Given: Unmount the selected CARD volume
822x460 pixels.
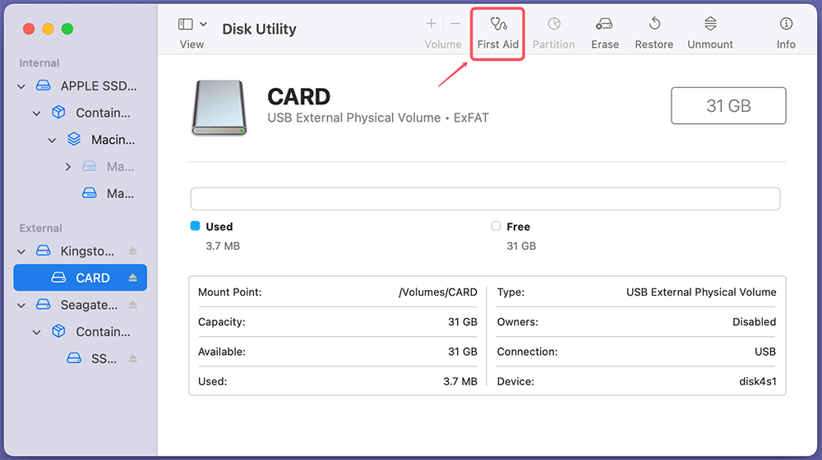Looking at the screenshot, I should [711, 24].
